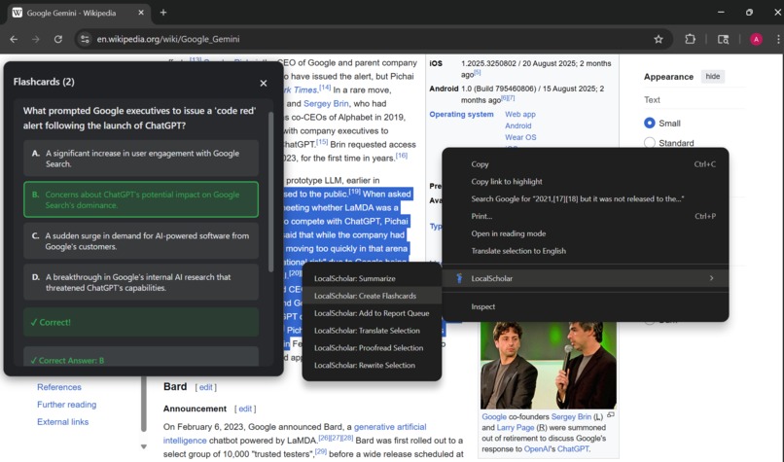Click the 'Flashcards (2)' panel title

click(44, 82)
